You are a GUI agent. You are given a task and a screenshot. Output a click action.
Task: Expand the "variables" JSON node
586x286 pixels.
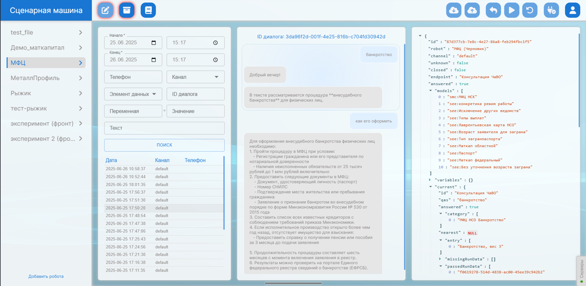(430, 180)
